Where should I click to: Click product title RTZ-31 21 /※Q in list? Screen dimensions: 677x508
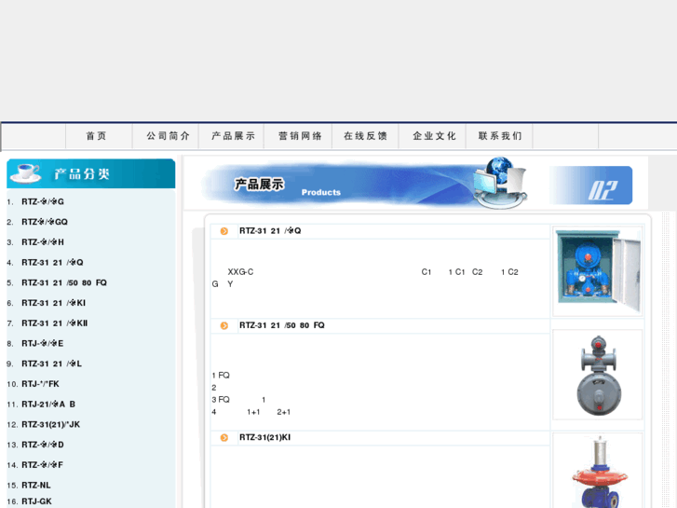tap(270, 231)
